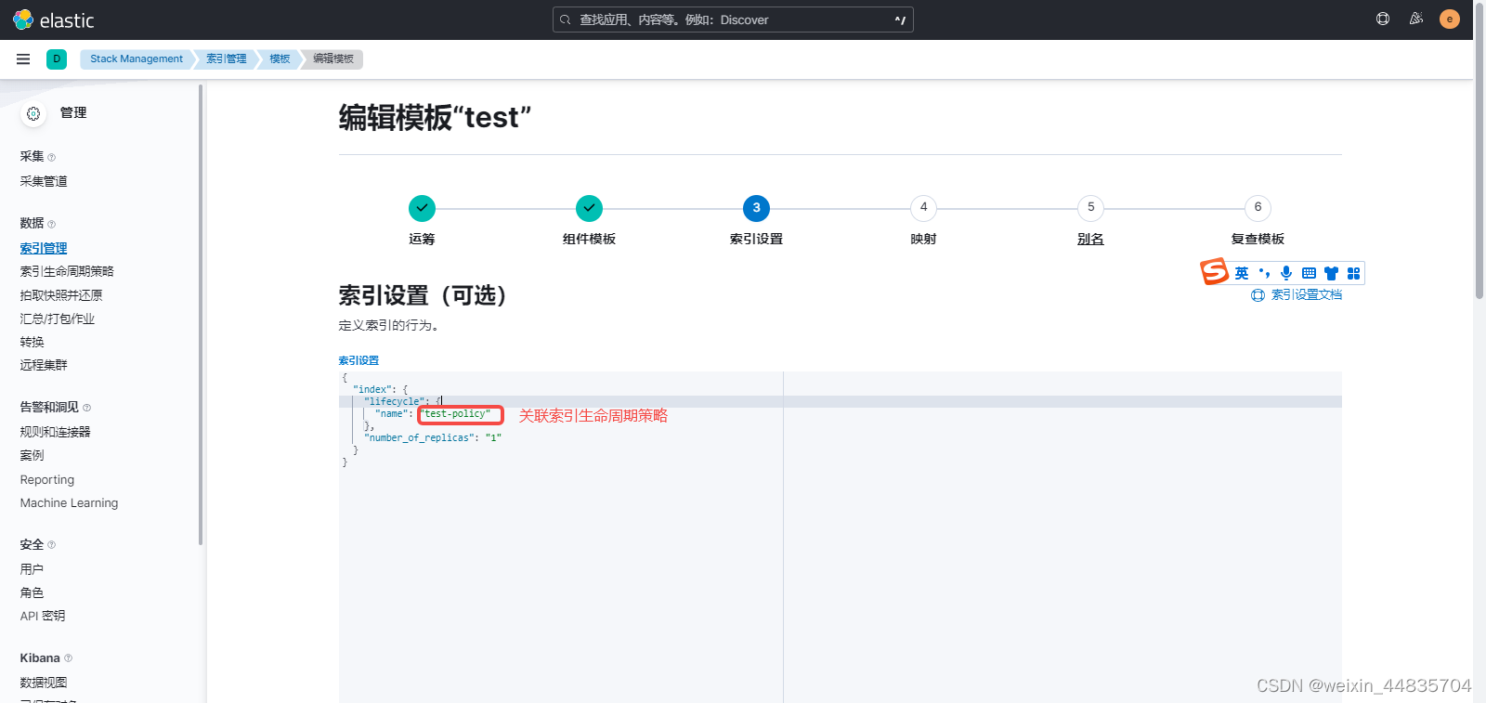Open 拍取快照并还原 in sidebar
Screen dimensions: 1486x703
61,295
